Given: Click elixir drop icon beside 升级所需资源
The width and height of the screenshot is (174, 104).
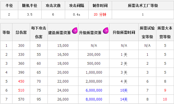Looking at the screenshot, I should point(106,31).
